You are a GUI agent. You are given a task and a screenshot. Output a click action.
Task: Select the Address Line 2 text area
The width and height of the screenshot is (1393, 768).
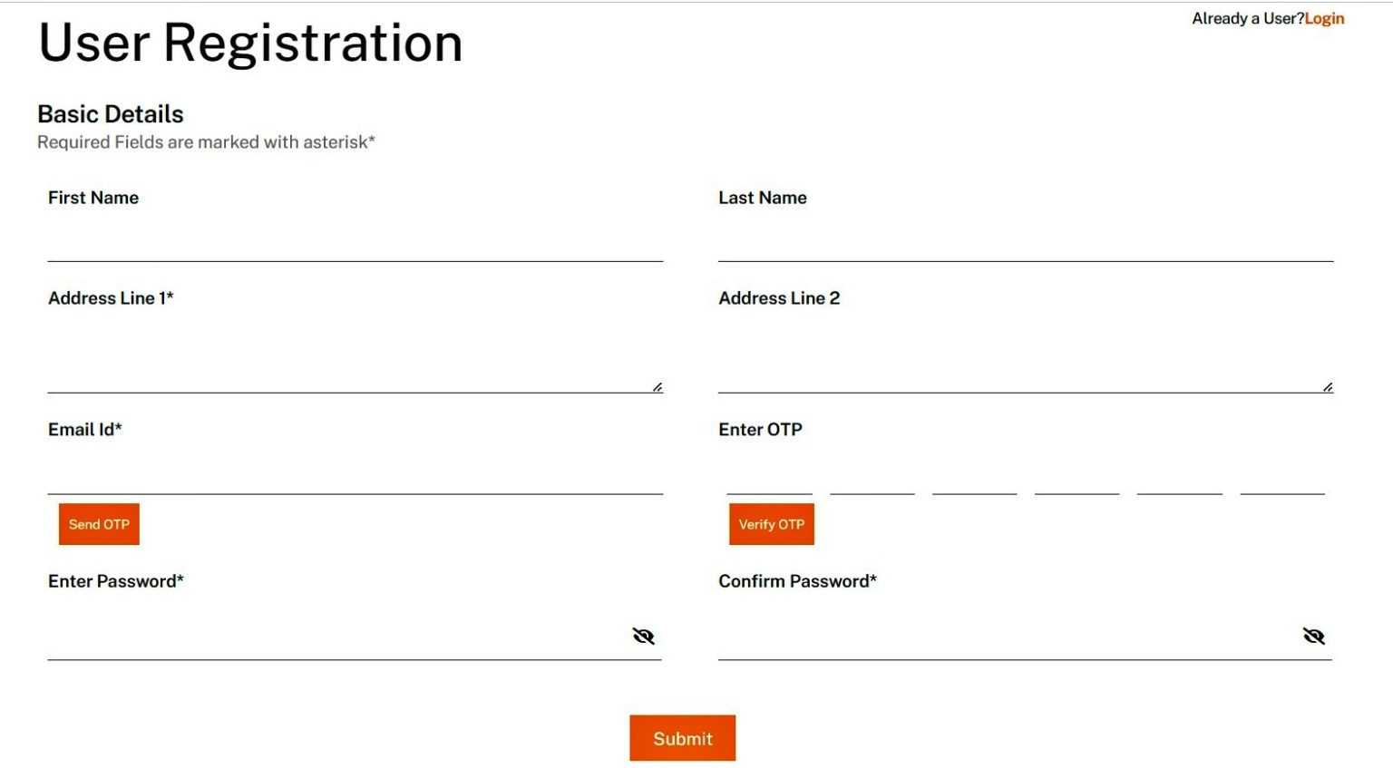[x=1025, y=354]
